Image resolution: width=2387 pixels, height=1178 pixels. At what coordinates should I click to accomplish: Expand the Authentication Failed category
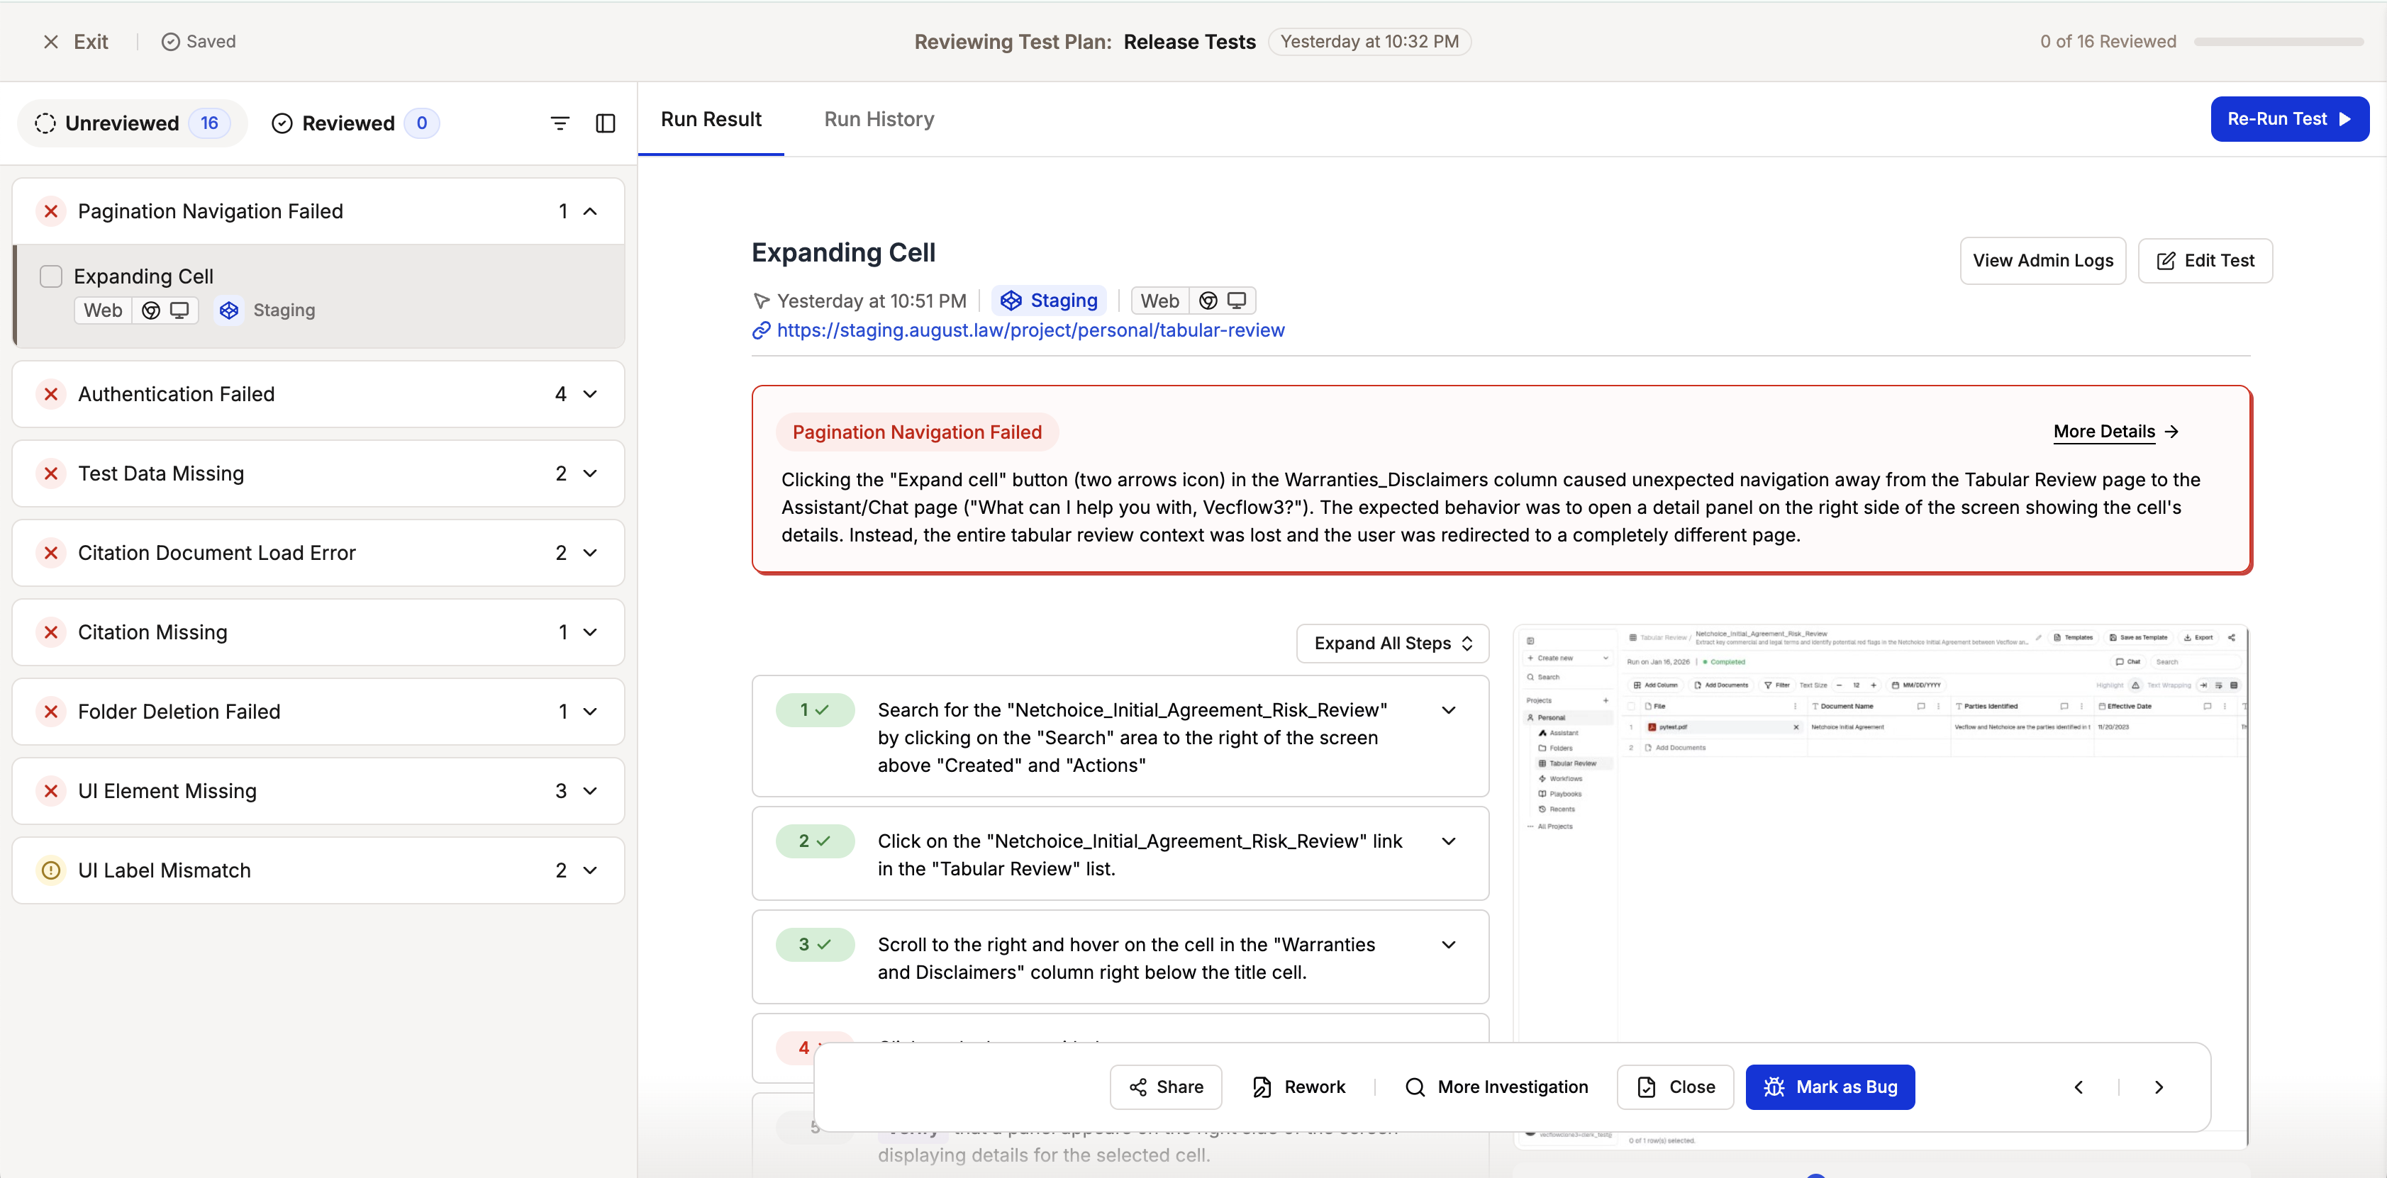[590, 393]
